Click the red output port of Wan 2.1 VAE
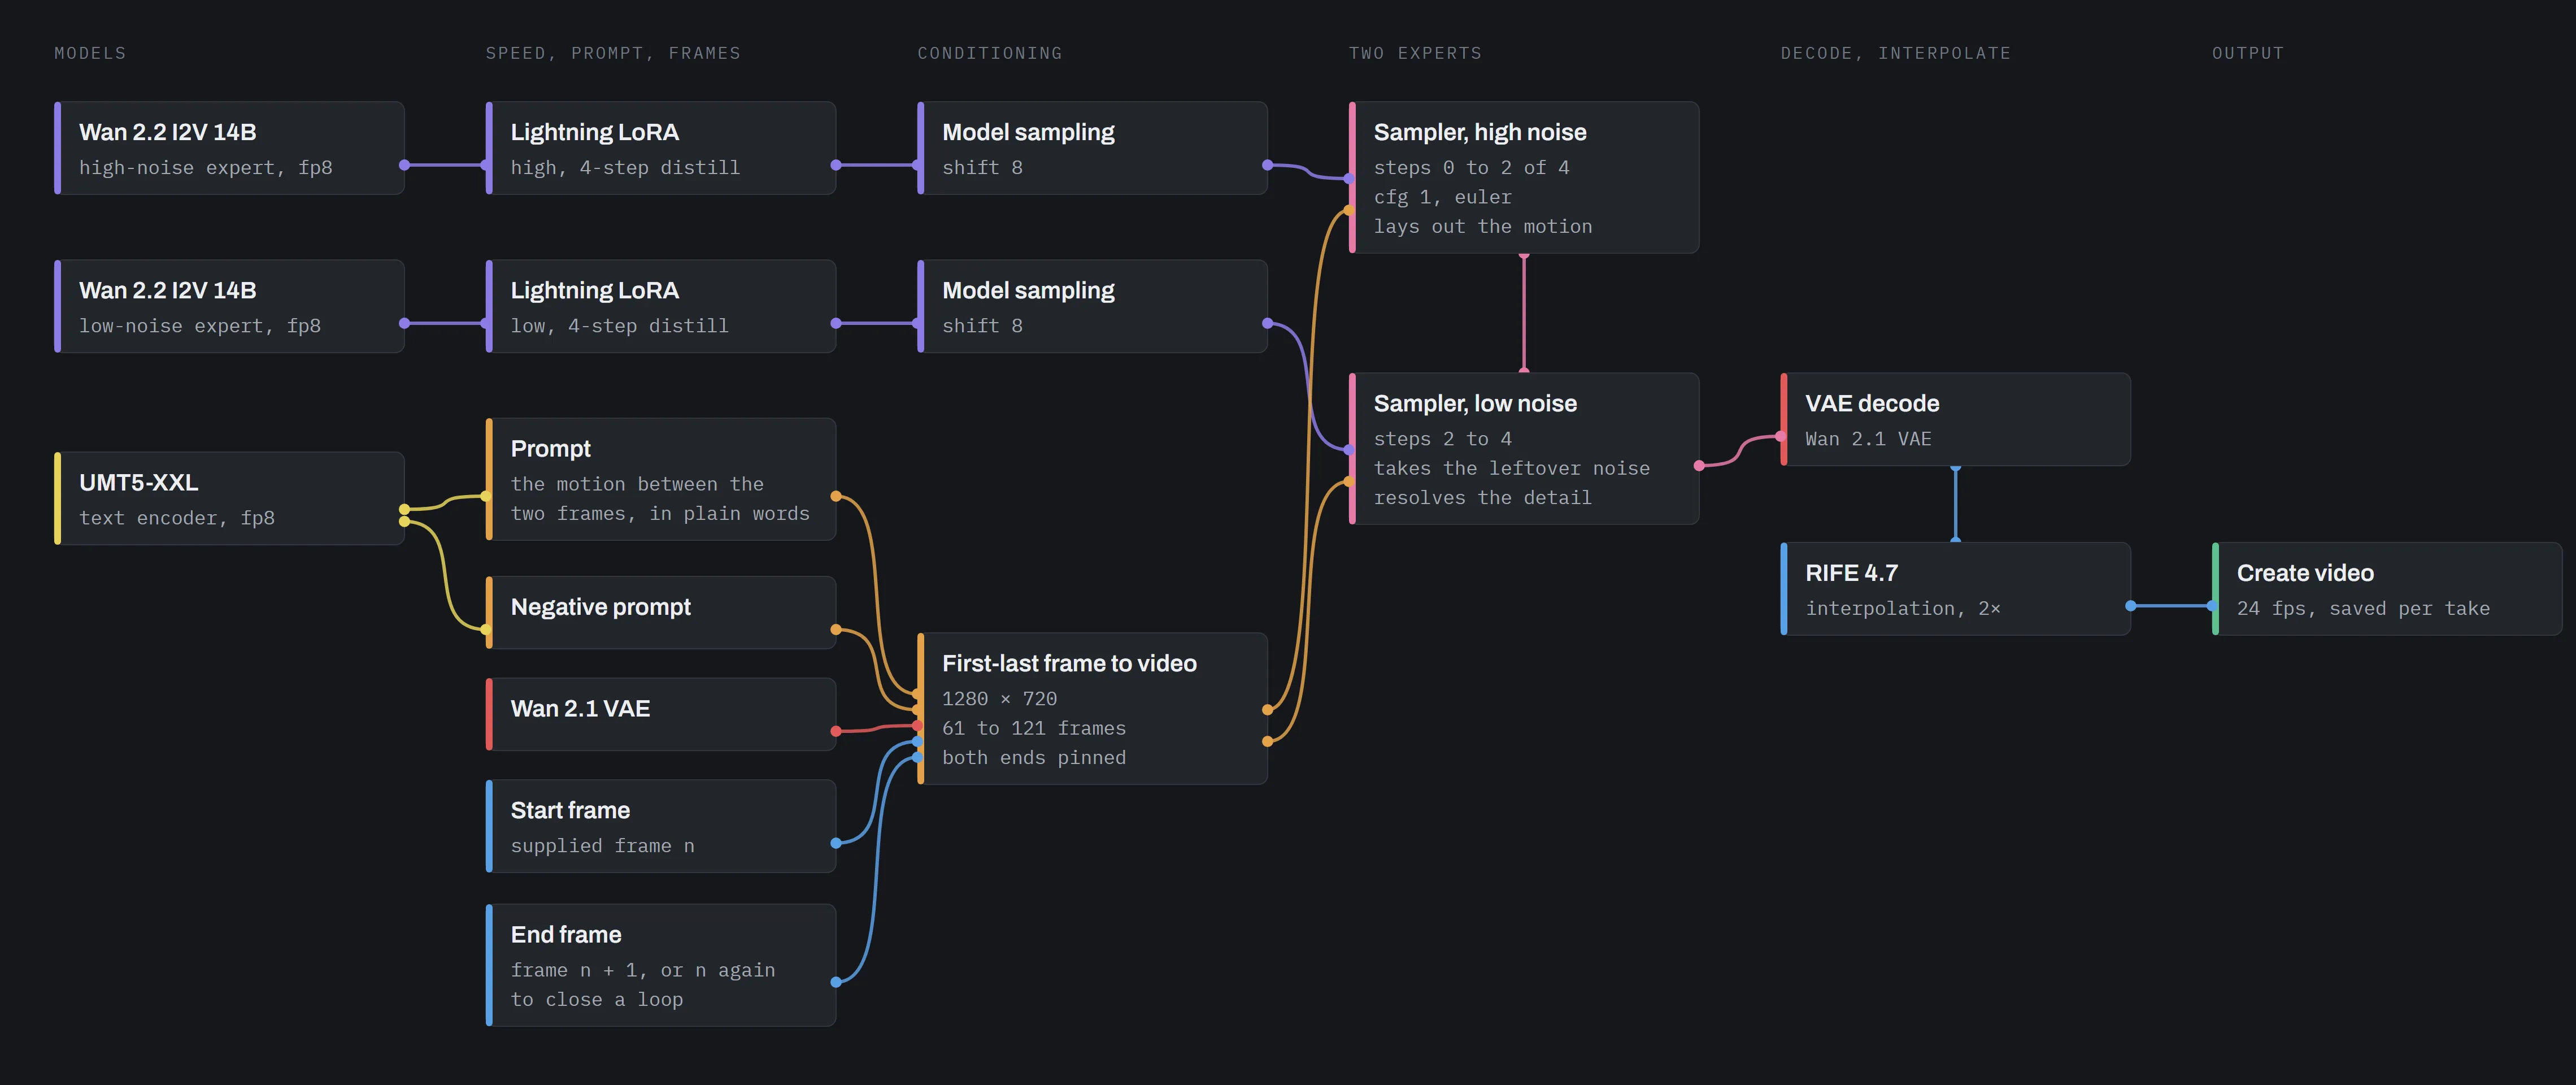 tap(836, 731)
